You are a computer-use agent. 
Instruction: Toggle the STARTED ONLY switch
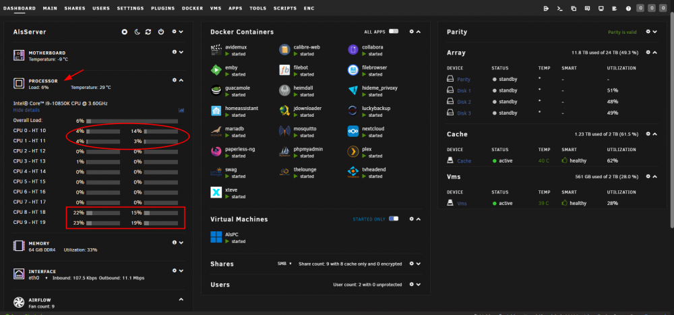point(394,219)
